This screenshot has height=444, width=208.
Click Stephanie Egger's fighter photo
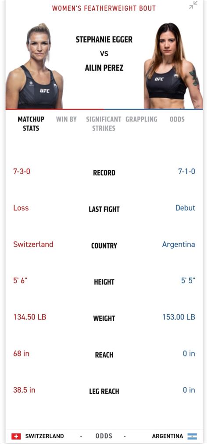(34, 66)
